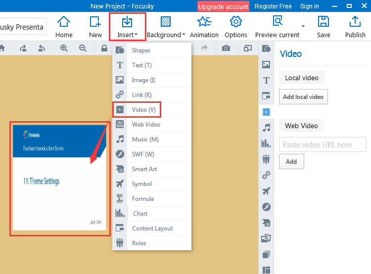Click Add local video button
The image size is (371, 274).
click(x=303, y=97)
